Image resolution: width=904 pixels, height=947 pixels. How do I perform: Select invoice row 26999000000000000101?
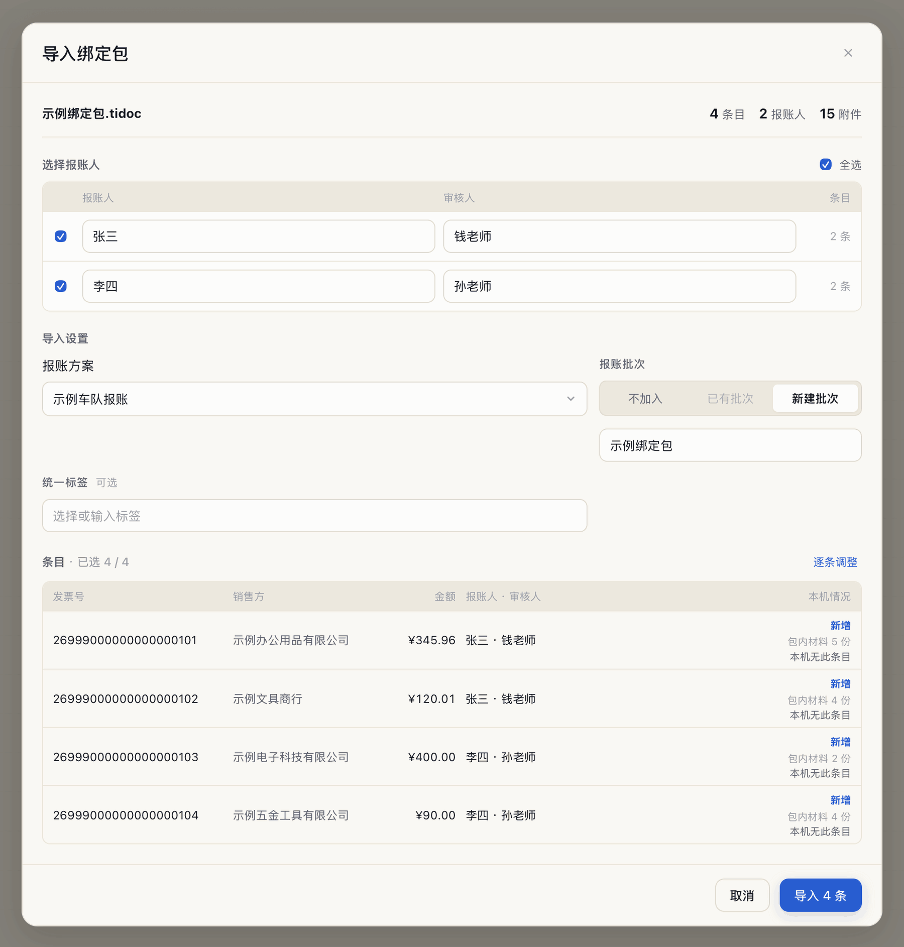click(452, 640)
